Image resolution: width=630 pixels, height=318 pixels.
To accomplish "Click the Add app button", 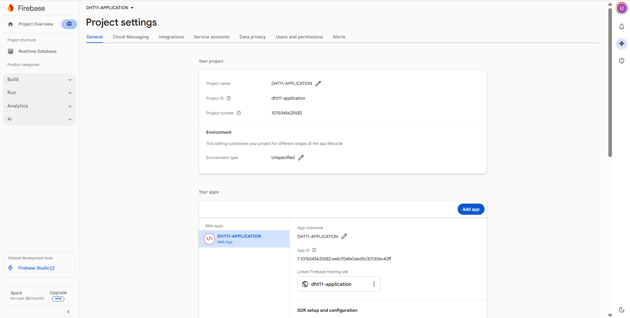I will point(471,209).
